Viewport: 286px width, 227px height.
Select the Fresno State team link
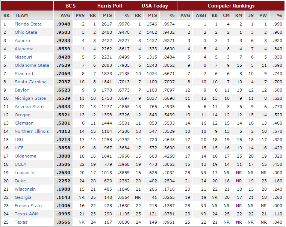[28, 206]
